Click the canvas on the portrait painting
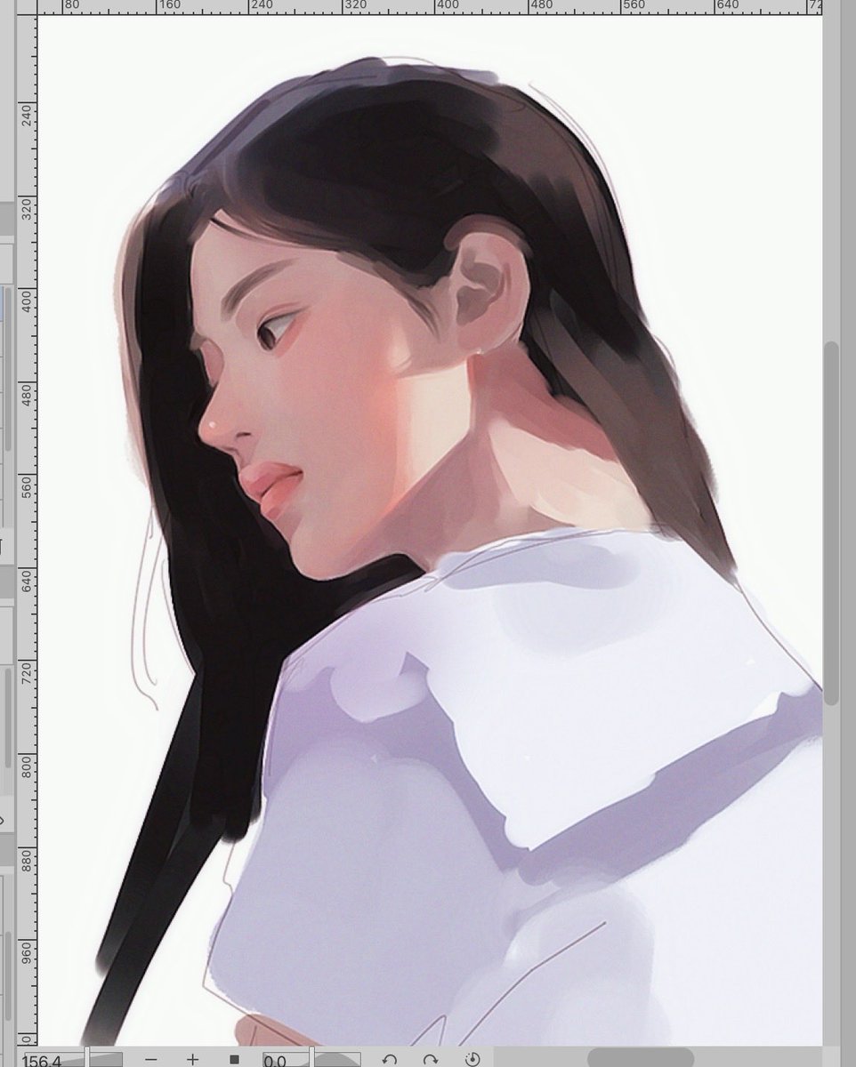 click(430, 529)
